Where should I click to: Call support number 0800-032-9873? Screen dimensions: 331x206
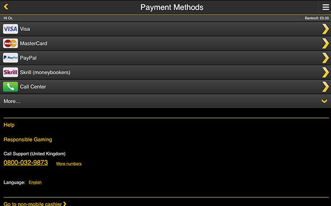pyautogui.click(x=26, y=163)
